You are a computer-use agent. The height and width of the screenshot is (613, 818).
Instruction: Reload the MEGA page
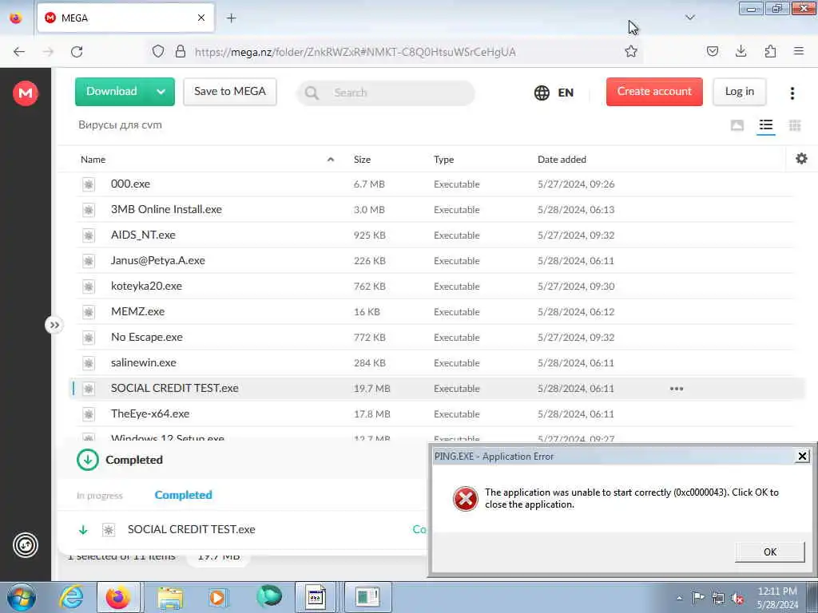pos(77,52)
